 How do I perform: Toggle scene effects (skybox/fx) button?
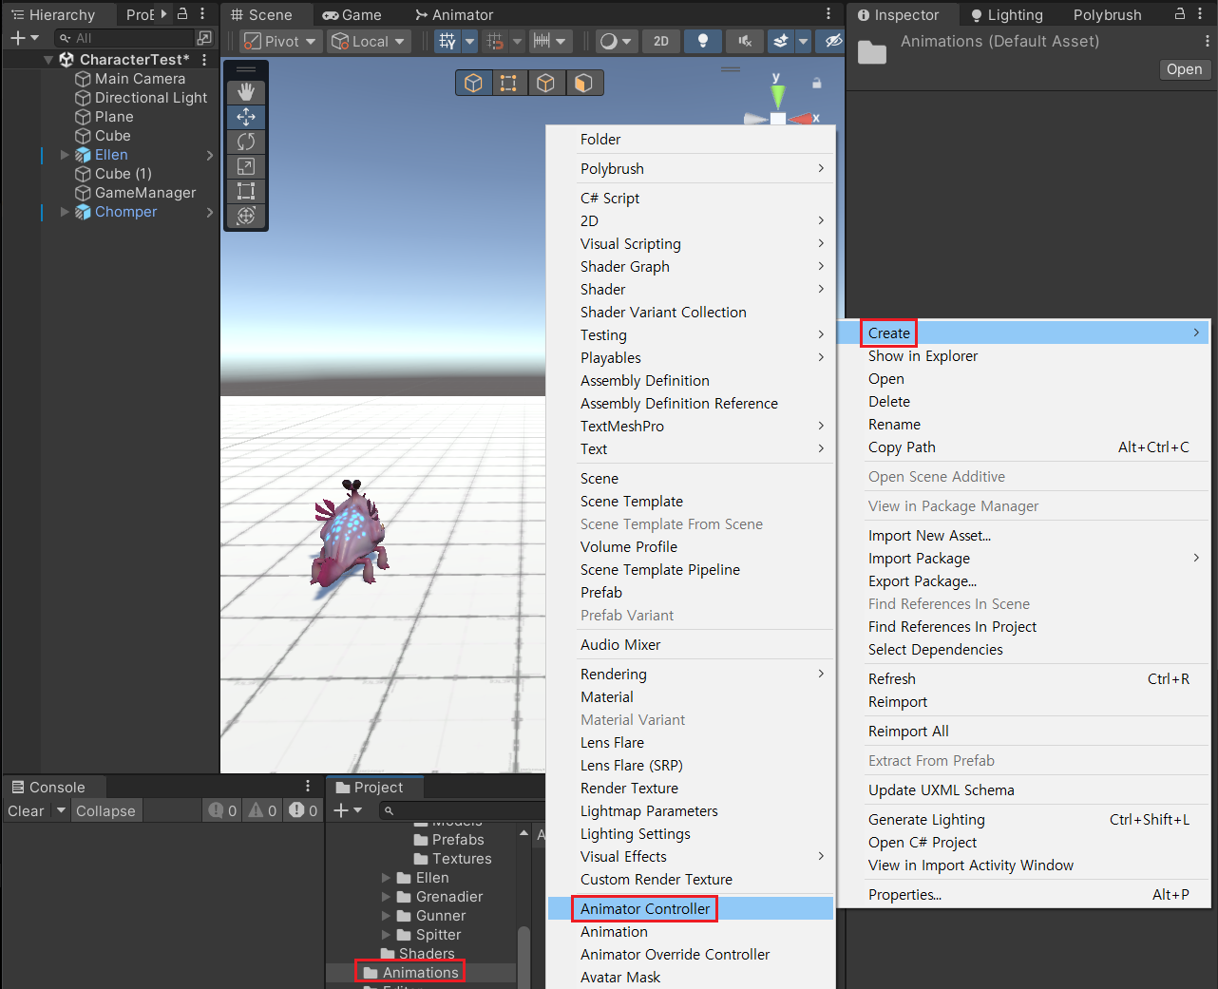tap(781, 41)
